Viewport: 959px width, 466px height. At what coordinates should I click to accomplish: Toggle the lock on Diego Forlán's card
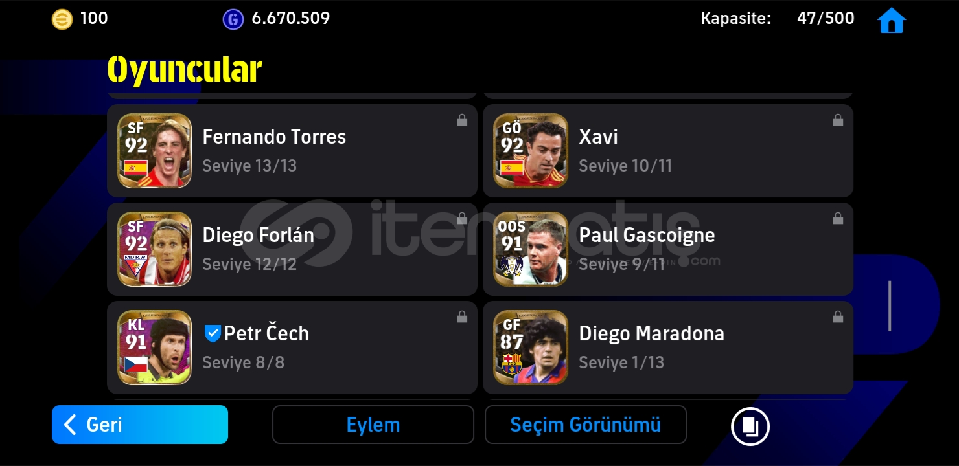tap(462, 218)
